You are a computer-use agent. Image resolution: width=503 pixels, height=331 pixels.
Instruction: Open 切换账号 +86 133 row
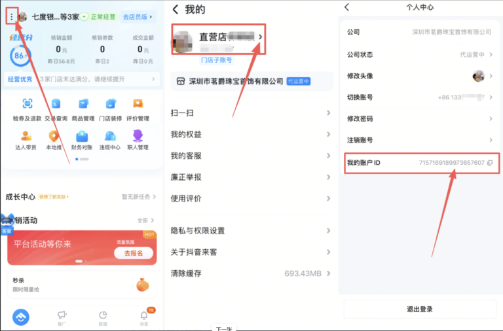click(420, 97)
